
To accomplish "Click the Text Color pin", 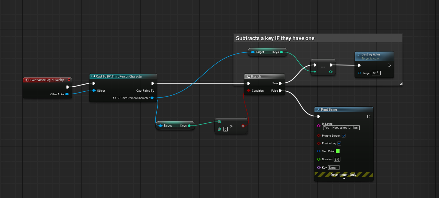I will [x=319, y=151].
